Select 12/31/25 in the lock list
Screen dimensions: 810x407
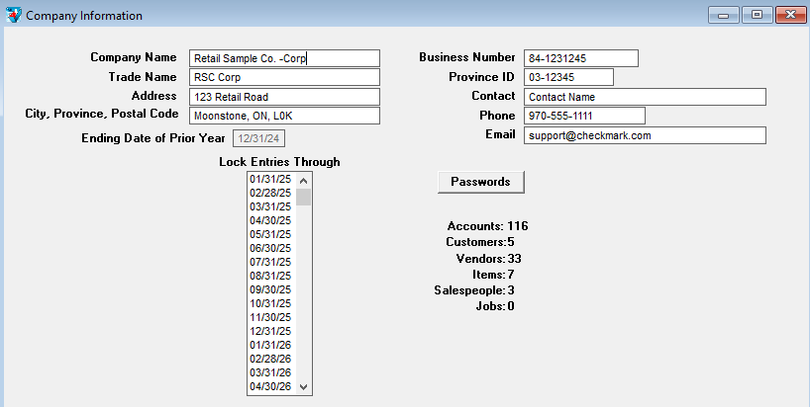[270, 331]
